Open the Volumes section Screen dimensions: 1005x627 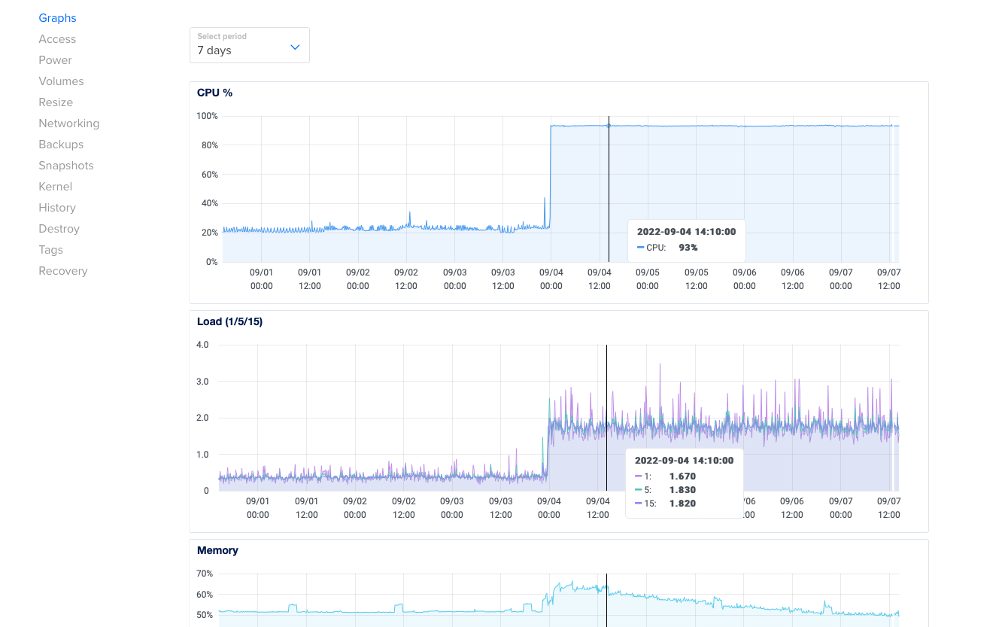coord(61,81)
